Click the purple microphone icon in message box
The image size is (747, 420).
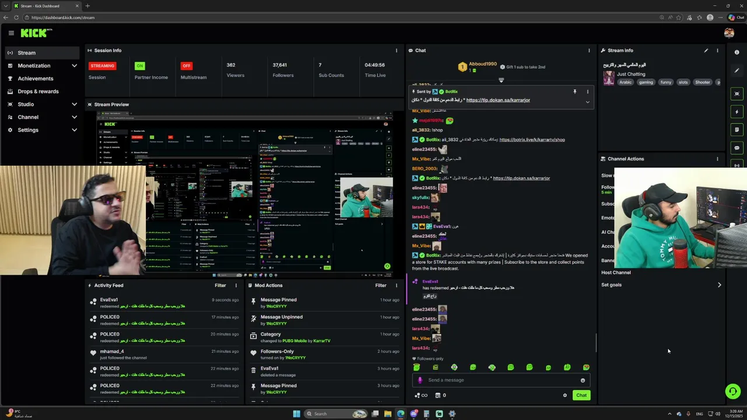(x=420, y=380)
